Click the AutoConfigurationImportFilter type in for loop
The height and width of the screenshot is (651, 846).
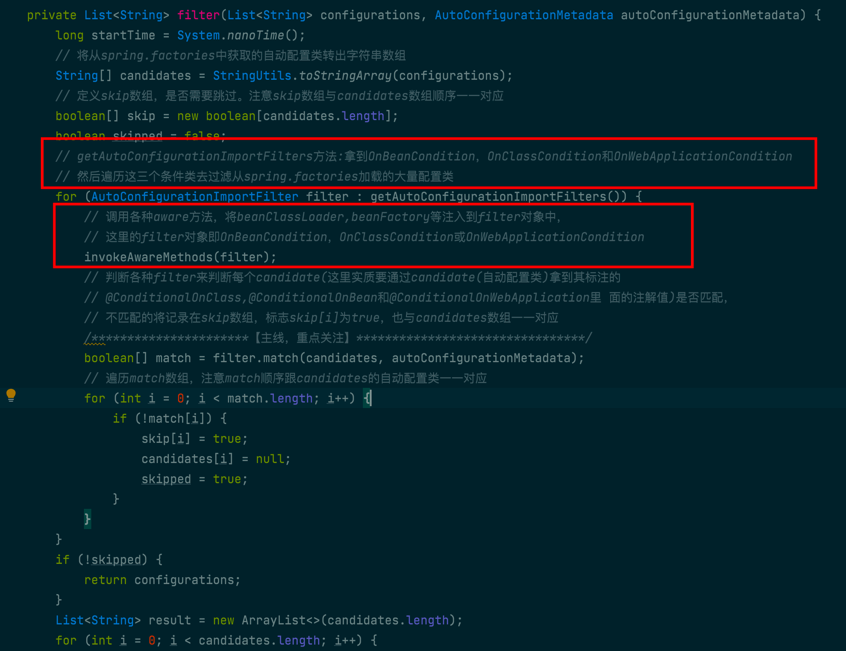(195, 197)
